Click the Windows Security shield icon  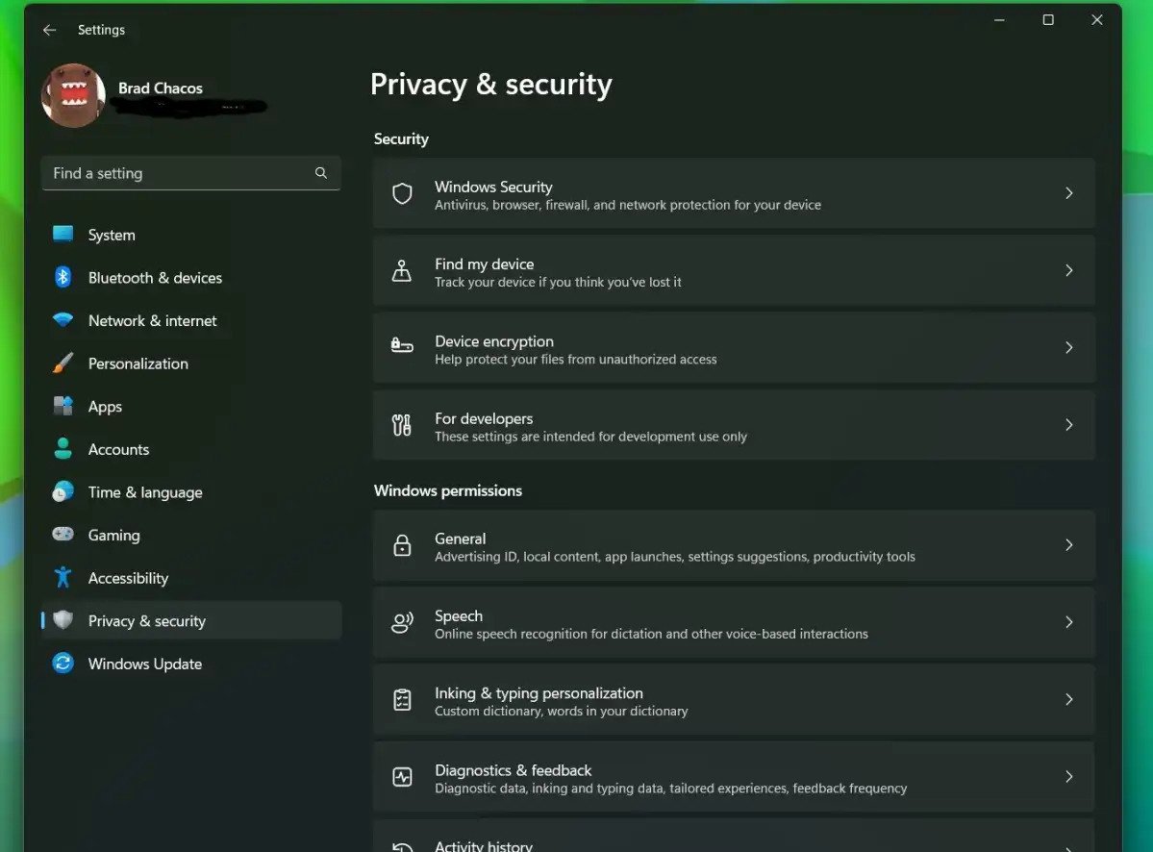tap(402, 193)
